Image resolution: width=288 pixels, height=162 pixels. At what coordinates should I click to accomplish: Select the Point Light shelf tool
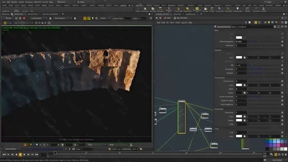click(x=145, y=9)
